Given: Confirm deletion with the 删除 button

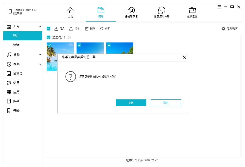Looking at the screenshot, I should tap(131, 103).
